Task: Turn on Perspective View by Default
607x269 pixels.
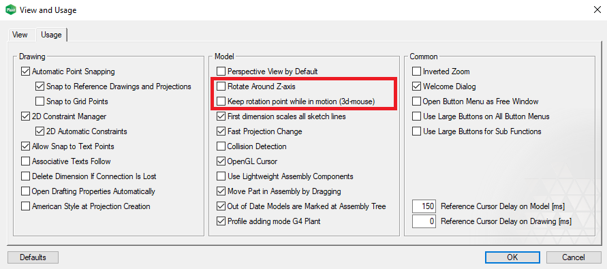Action: click(x=221, y=72)
